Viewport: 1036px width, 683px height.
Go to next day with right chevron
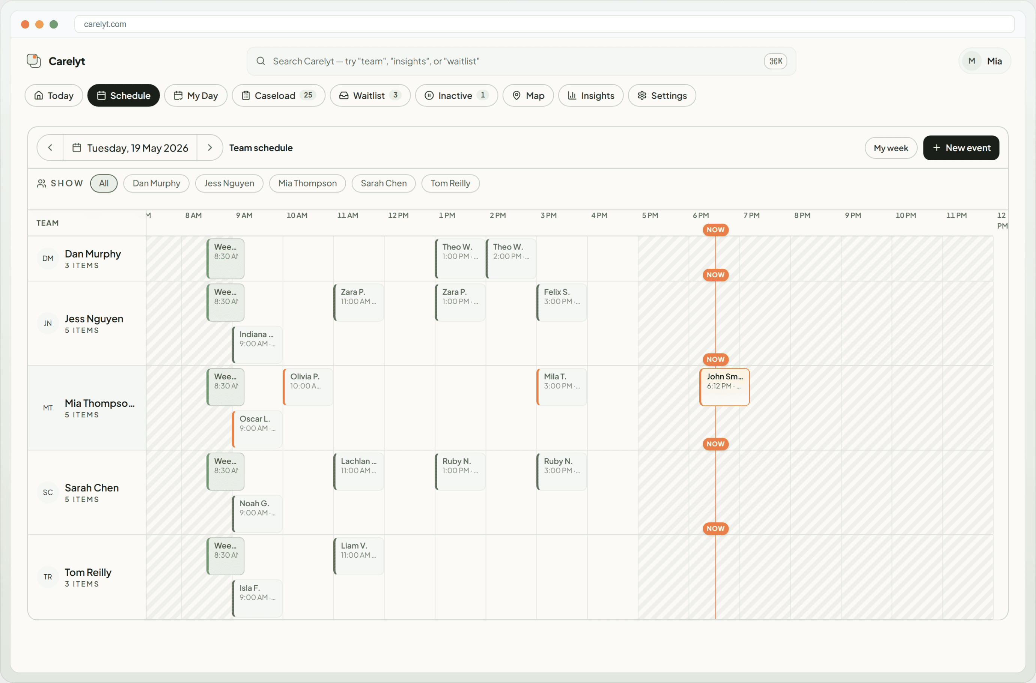(209, 147)
